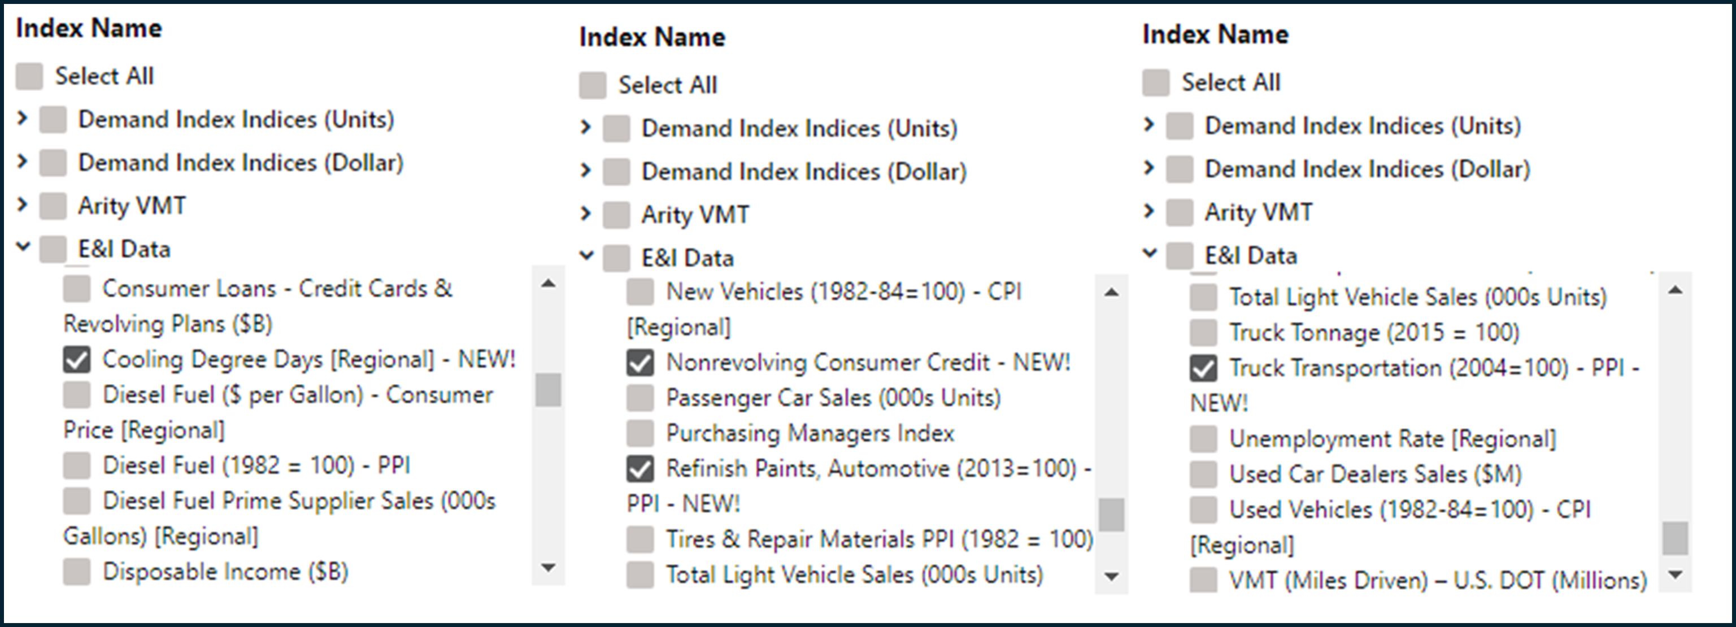Check VMT (Miles Driven) – U.S. DOT box

point(1204,580)
